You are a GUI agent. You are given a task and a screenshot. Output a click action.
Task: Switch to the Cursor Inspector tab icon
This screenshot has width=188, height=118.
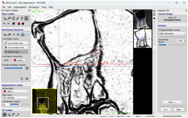point(5,34)
